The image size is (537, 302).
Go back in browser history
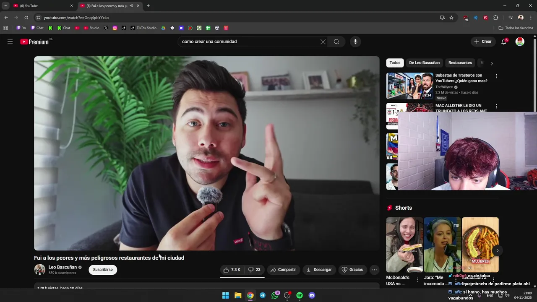(x=6, y=18)
